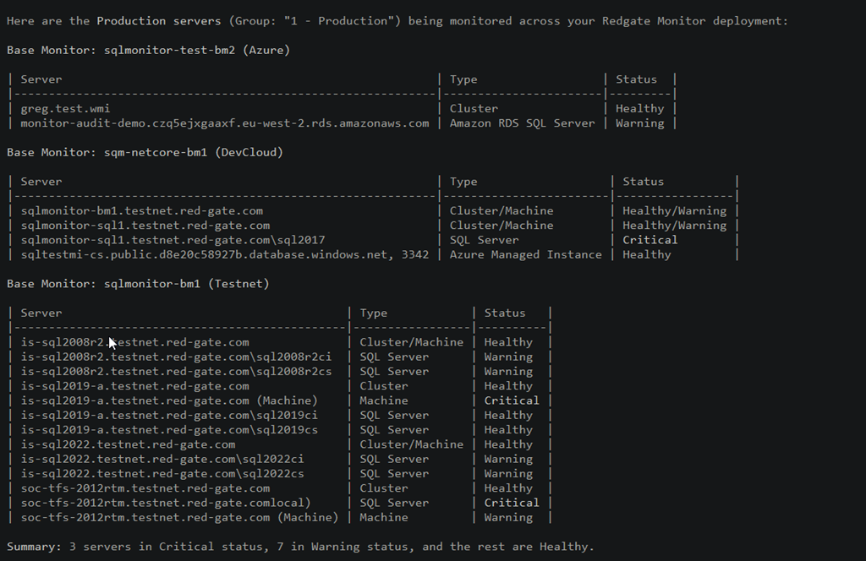Click "Production servers" in the intro line
This screenshot has width=866, height=561.
pos(158,21)
